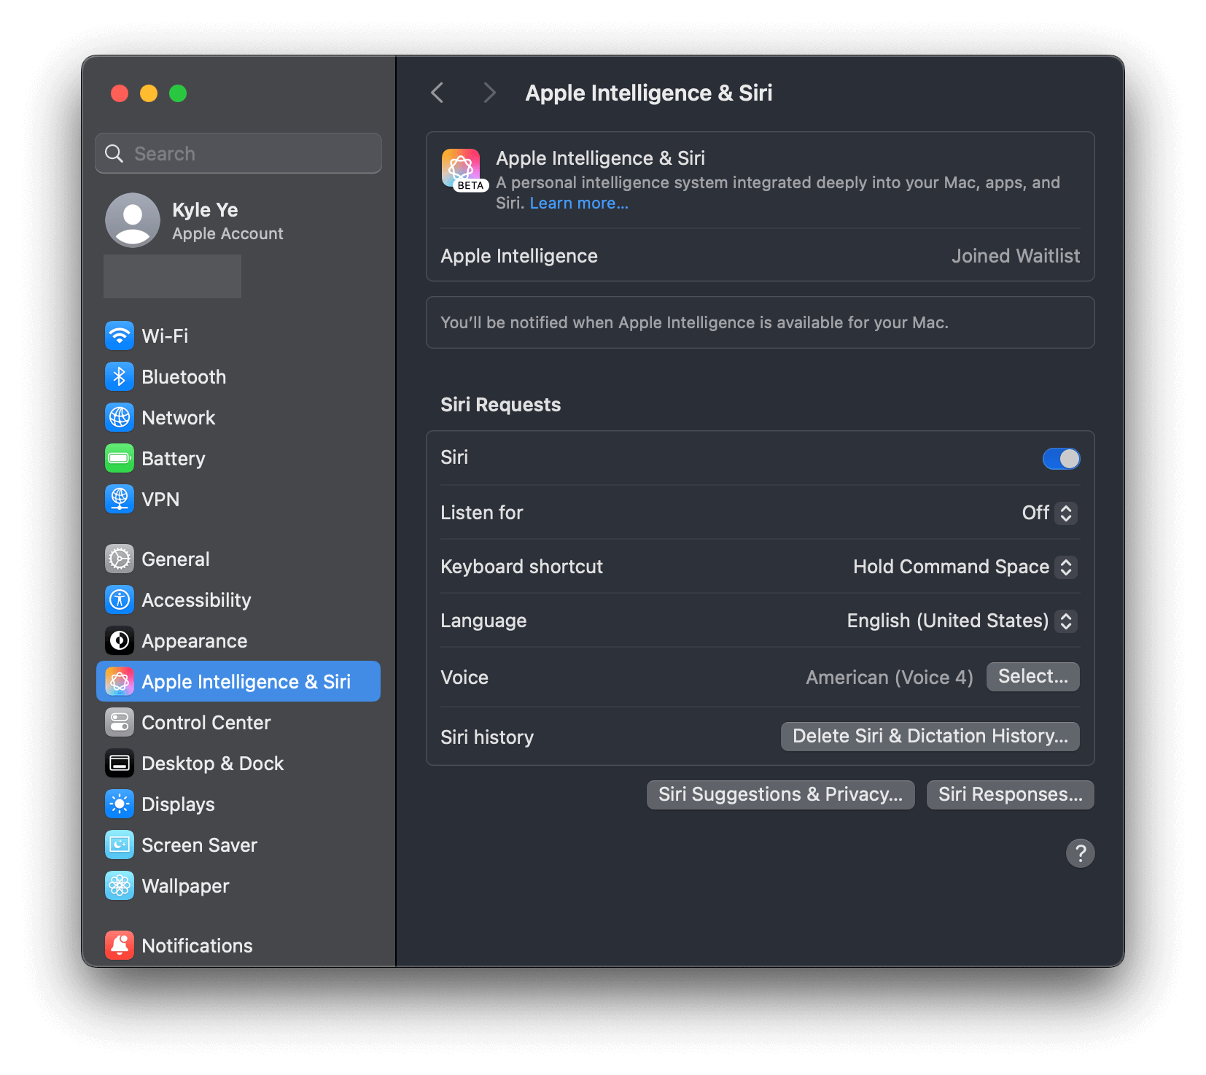This screenshot has height=1075, width=1206.
Task: Click the help question mark button
Action: click(1080, 853)
